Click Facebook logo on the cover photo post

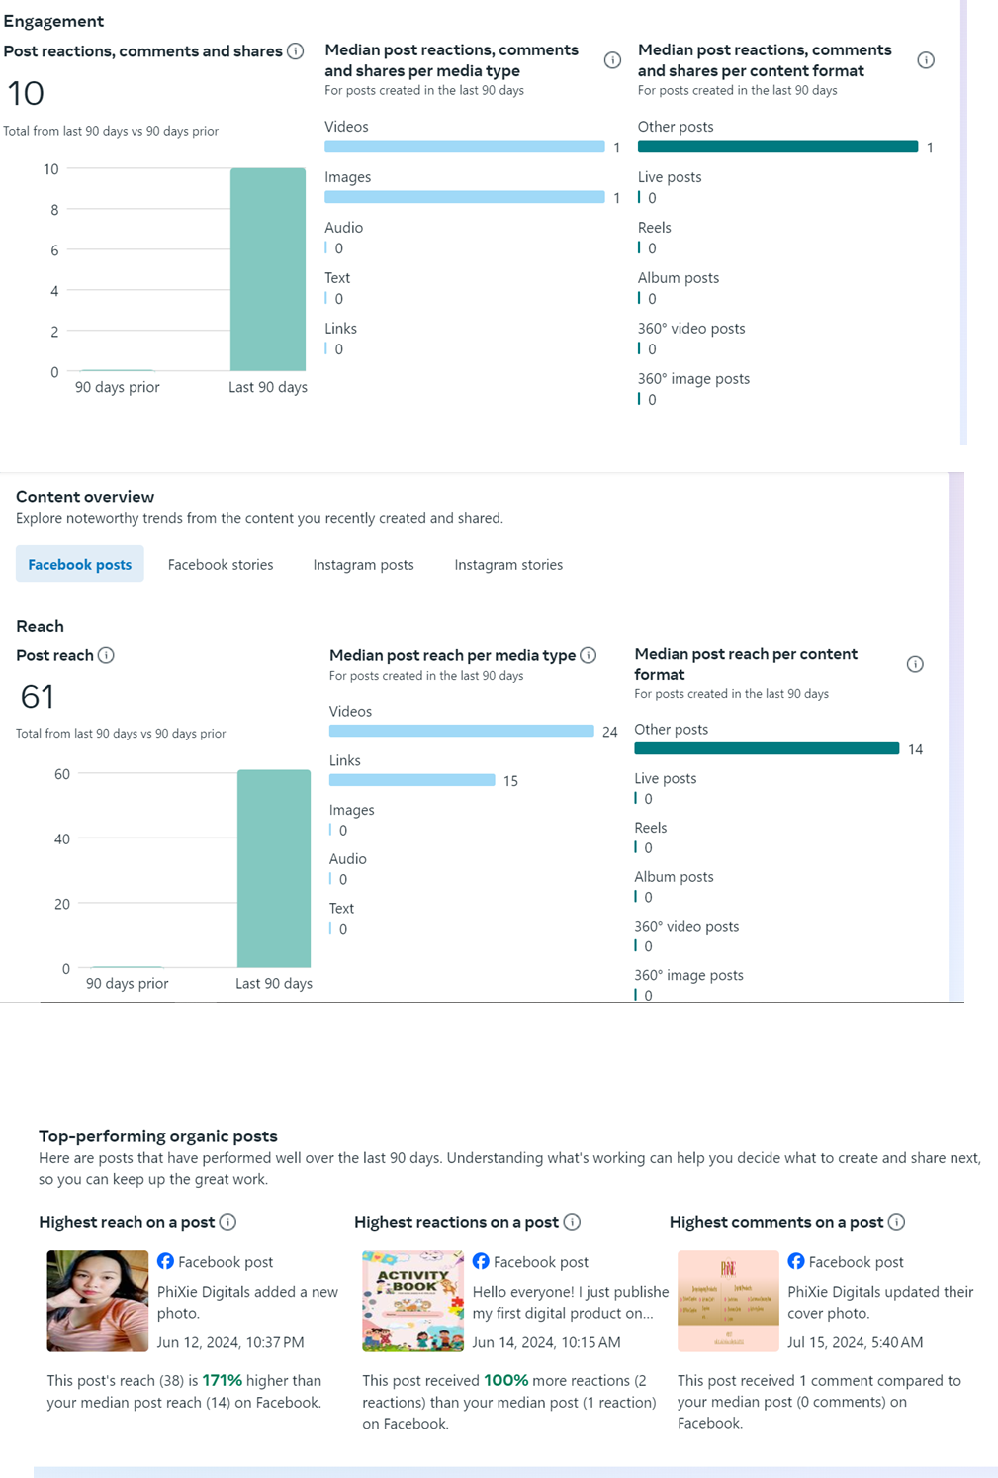click(796, 1261)
